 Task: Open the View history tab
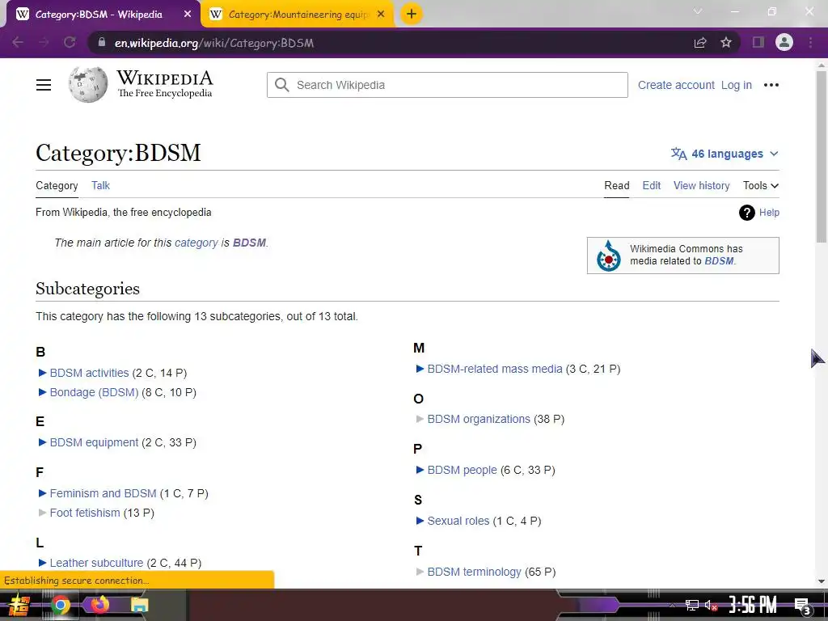coord(701,185)
